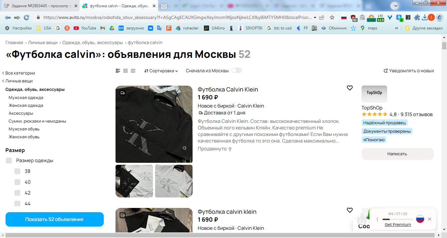Viewport: 447px width, 238px height.
Task: Open 'Другие закладки' folder
Action: 423,28
